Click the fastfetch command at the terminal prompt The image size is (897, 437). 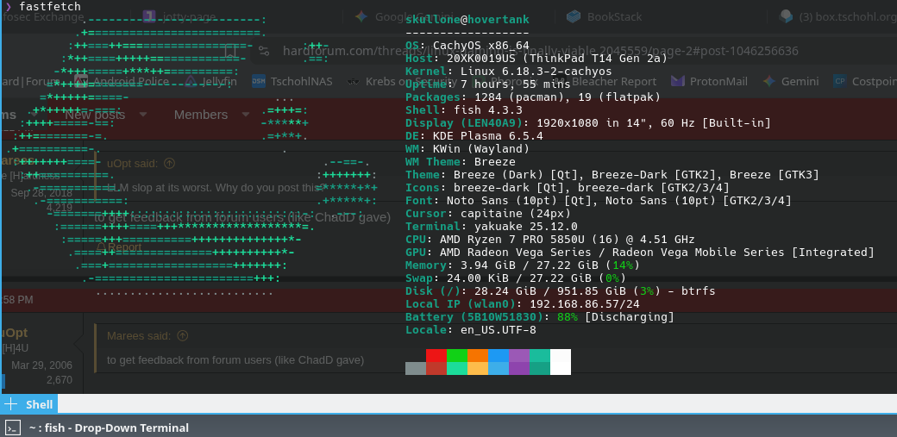(50, 6)
